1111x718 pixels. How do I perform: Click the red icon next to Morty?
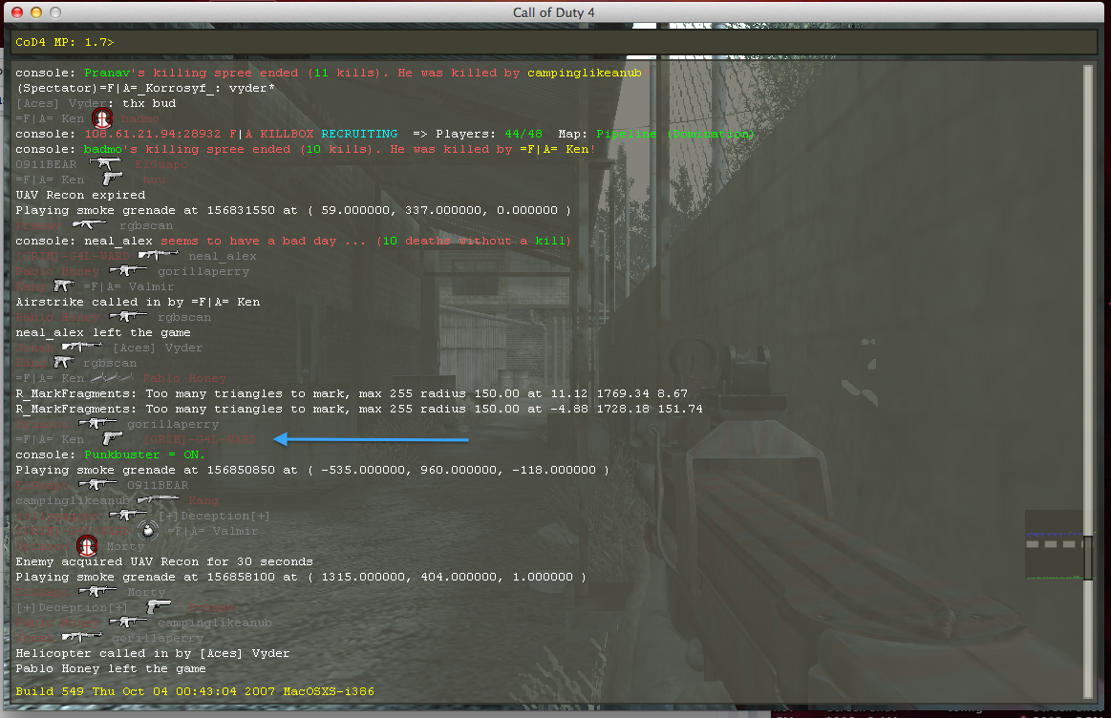pyautogui.click(x=87, y=545)
